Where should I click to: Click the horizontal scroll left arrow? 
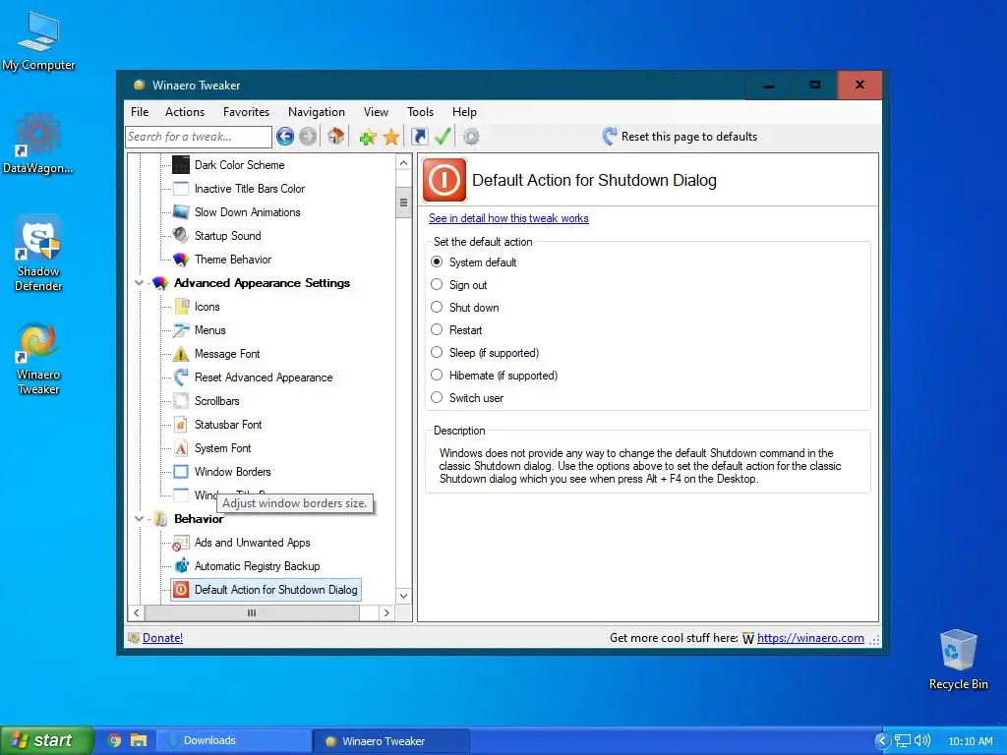[x=136, y=613]
